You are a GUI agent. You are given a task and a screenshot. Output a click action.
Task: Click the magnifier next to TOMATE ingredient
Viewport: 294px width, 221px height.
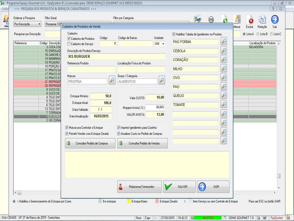(x=223, y=105)
